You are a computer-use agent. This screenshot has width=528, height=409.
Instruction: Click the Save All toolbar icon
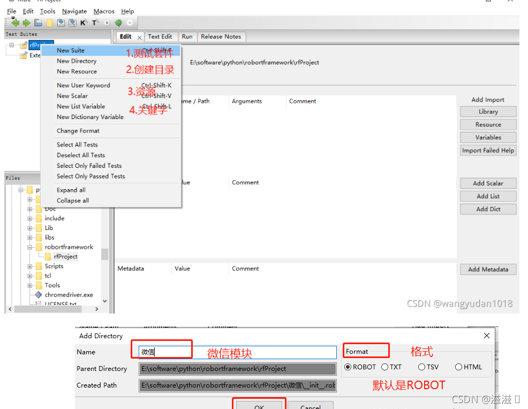(72, 23)
